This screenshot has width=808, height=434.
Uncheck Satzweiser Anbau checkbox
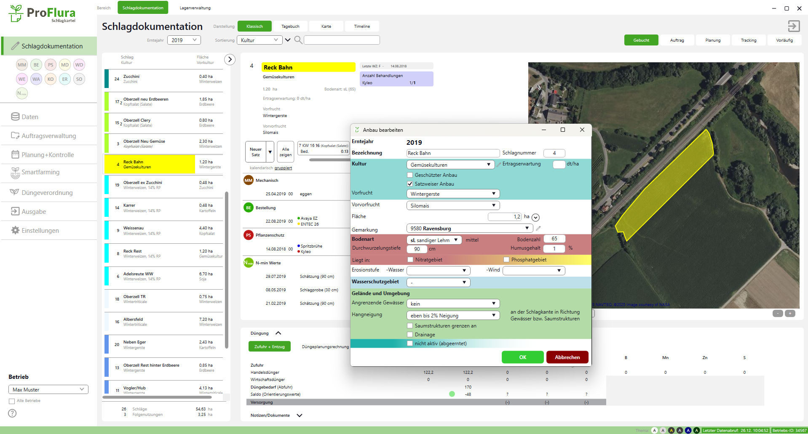pyautogui.click(x=410, y=184)
